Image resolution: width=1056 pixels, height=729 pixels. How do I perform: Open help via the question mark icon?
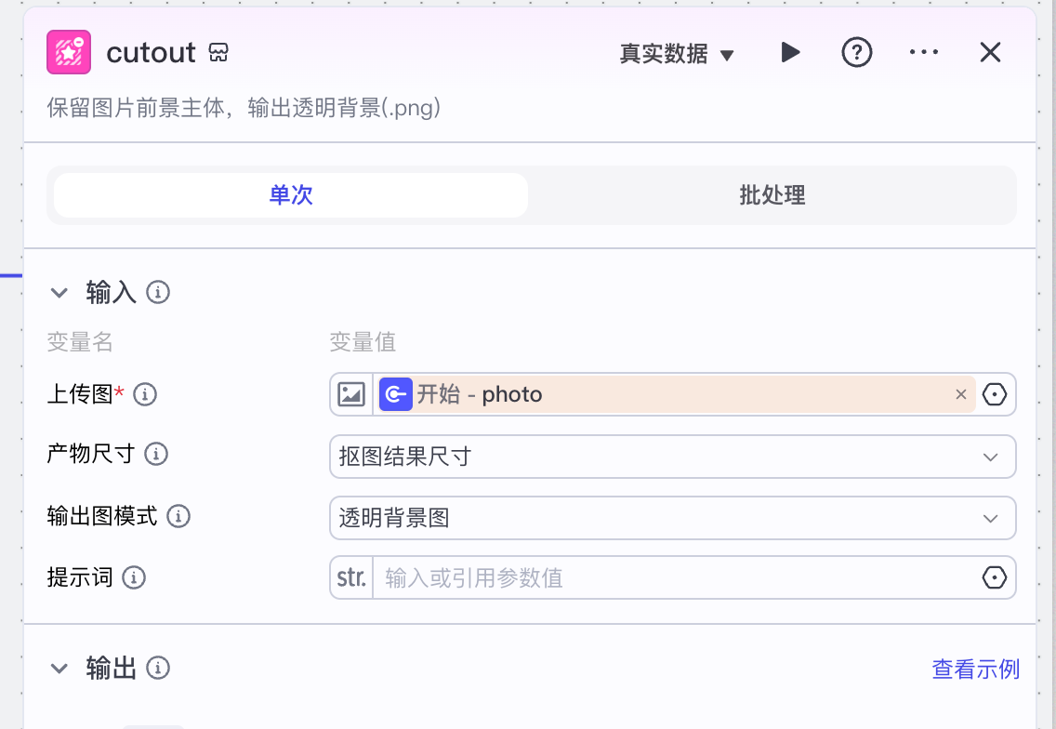coord(857,52)
